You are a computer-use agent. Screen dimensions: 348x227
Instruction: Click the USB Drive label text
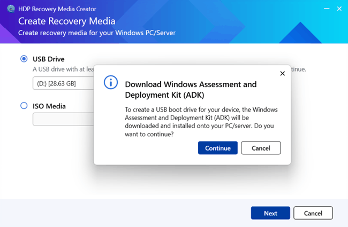pyautogui.click(x=49, y=59)
